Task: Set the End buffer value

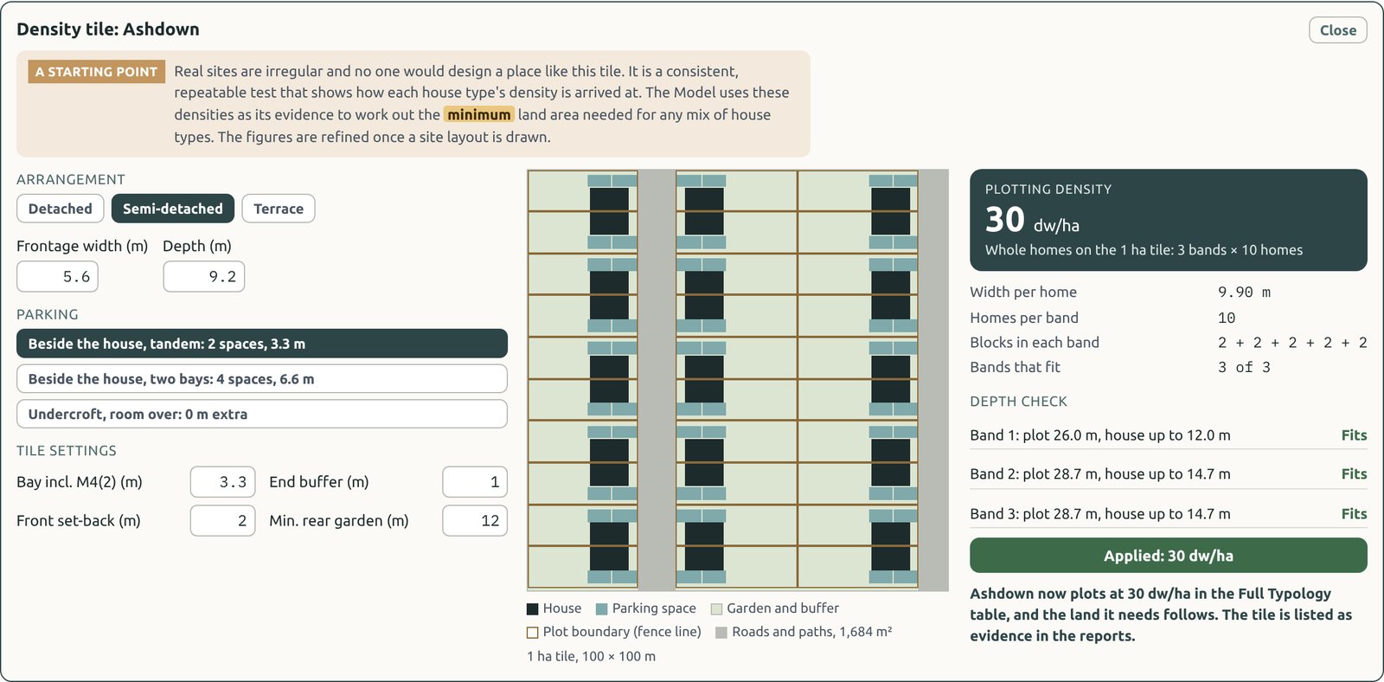Action: click(x=475, y=482)
